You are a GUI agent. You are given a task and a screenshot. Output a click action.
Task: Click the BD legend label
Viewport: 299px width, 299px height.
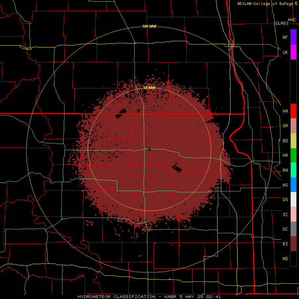coord(285,141)
